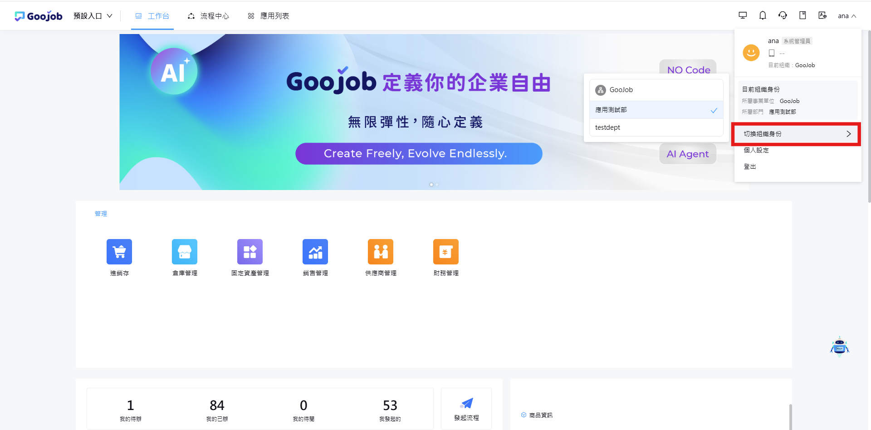This screenshot has height=430, width=871.
Task: Switch to testdept department
Action: point(656,127)
